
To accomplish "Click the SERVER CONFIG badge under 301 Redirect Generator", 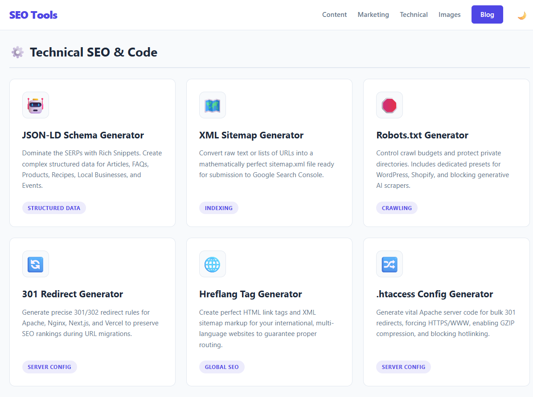I will [x=49, y=367].
